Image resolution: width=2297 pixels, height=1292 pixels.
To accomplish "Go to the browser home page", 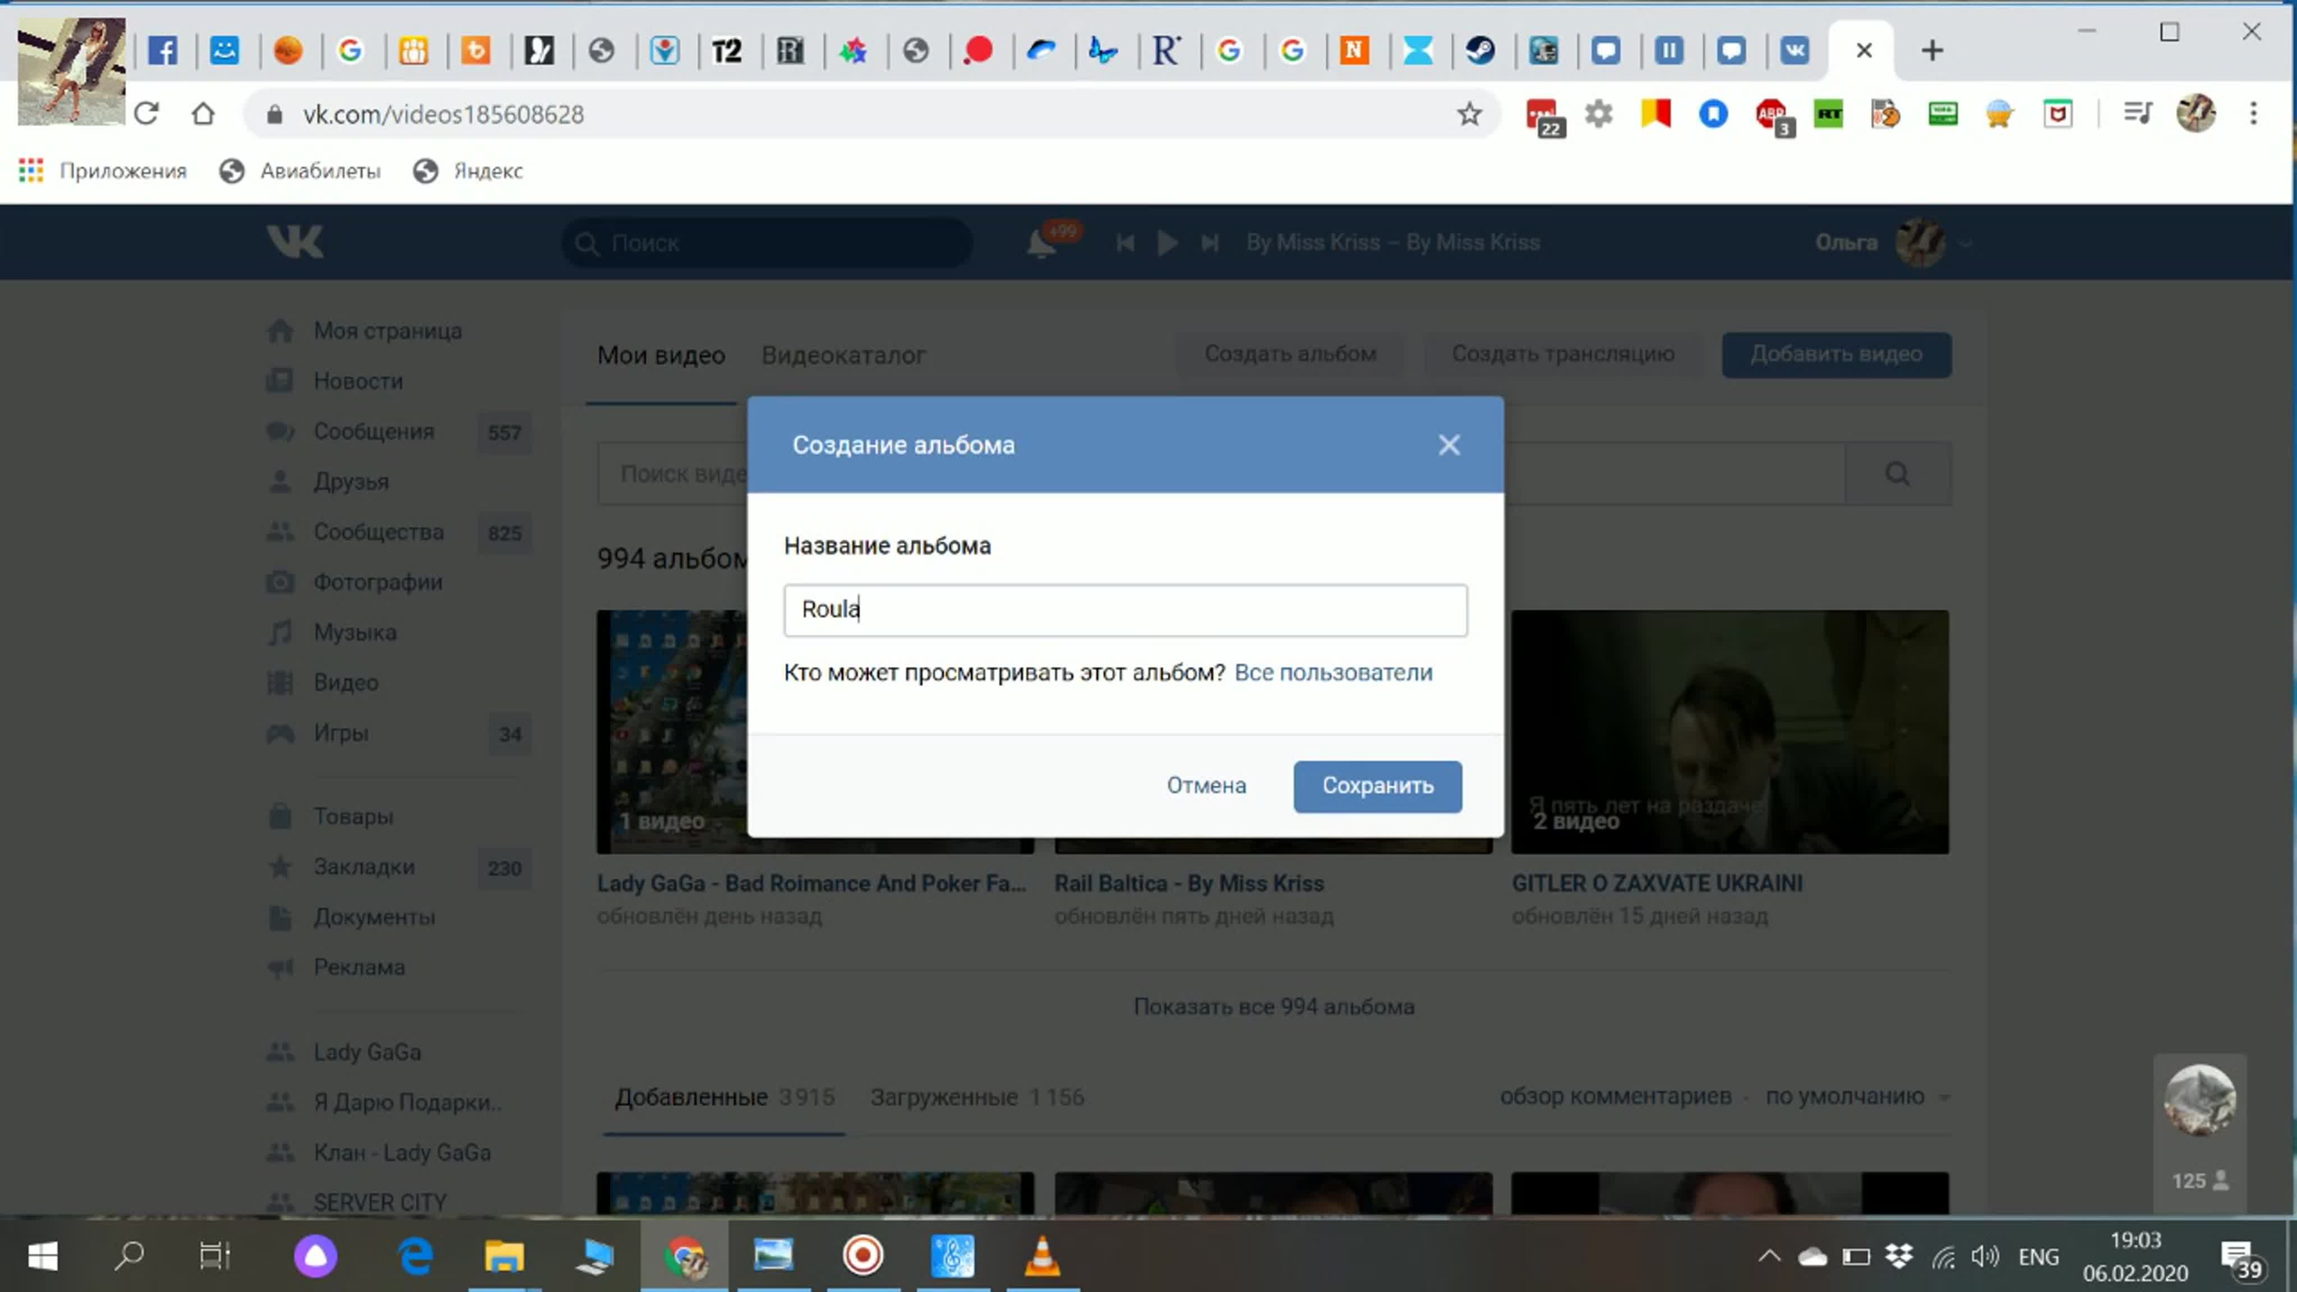I will tap(204, 114).
